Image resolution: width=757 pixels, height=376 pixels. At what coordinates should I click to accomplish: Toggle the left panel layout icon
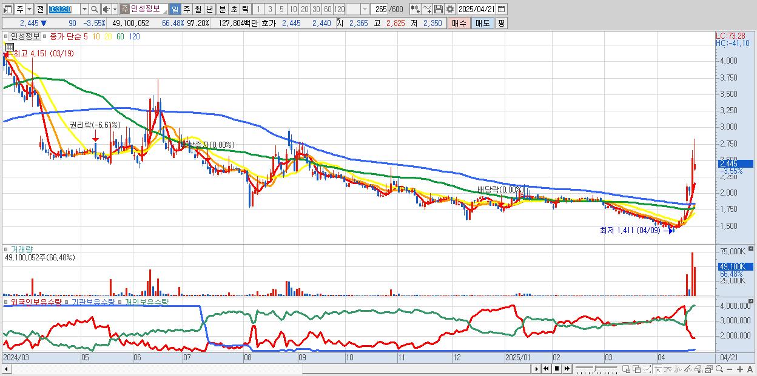(7, 9)
